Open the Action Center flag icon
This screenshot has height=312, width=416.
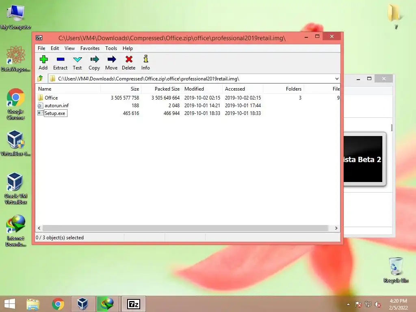click(x=358, y=304)
